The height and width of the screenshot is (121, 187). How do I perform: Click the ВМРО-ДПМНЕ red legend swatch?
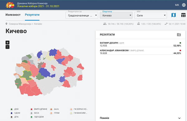(31, 109)
